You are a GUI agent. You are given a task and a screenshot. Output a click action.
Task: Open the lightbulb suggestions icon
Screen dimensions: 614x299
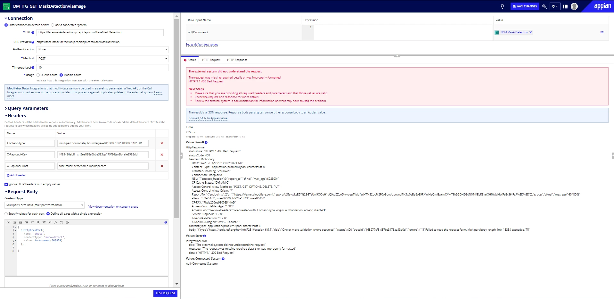[x=502, y=6]
